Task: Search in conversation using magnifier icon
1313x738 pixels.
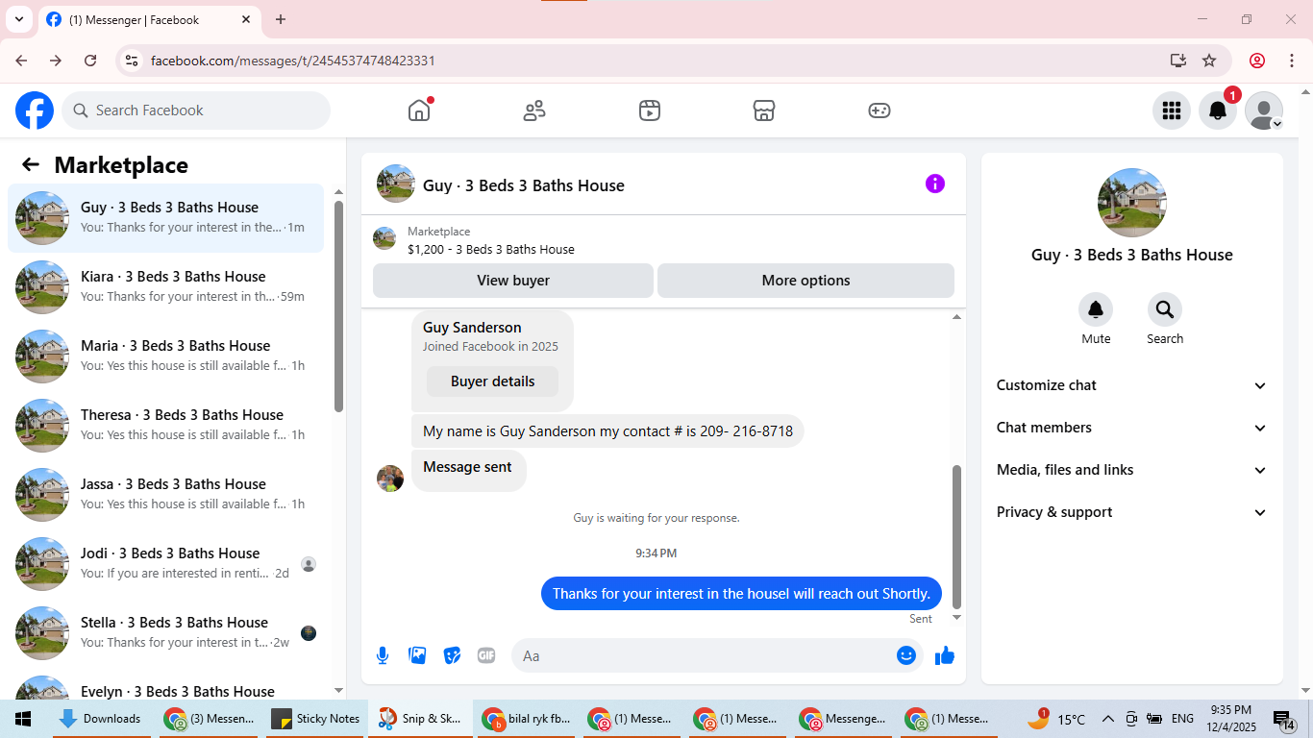Action: [x=1165, y=309]
